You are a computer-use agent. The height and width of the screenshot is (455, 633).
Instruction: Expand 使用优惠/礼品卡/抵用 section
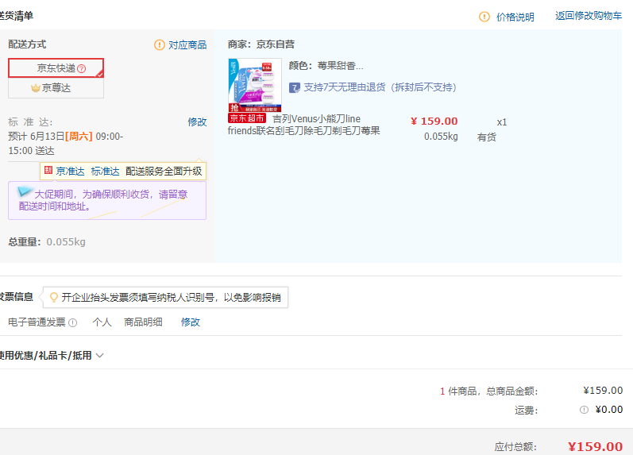coord(52,355)
